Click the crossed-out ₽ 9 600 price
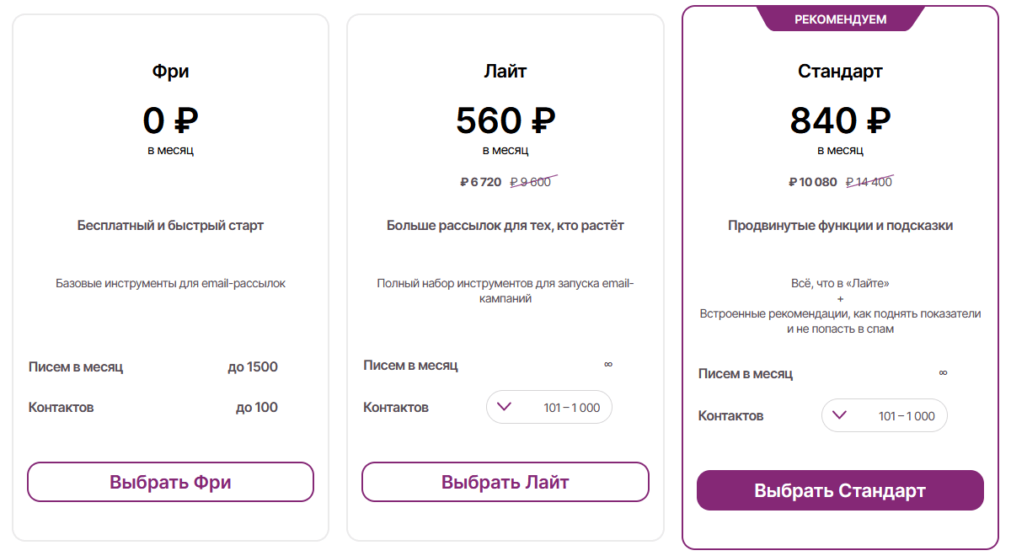Screen dimensions: 1011x556 coord(532,182)
